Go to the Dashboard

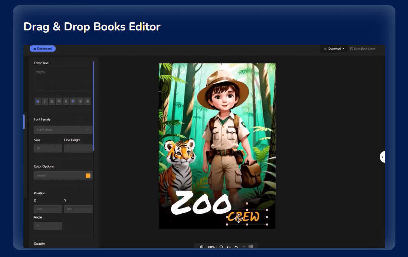(43, 49)
